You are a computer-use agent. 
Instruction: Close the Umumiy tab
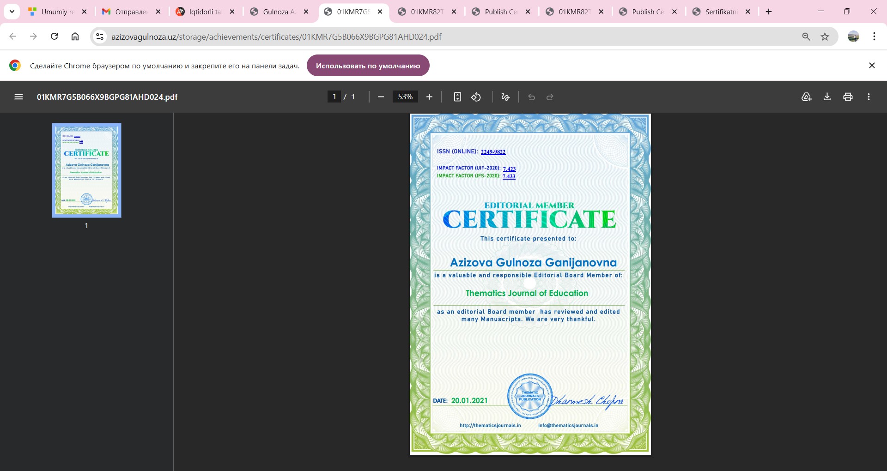point(84,12)
